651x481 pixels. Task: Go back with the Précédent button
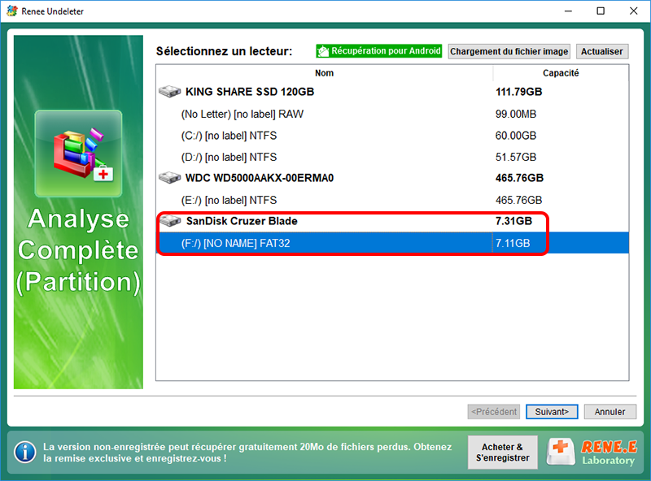click(494, 412)
